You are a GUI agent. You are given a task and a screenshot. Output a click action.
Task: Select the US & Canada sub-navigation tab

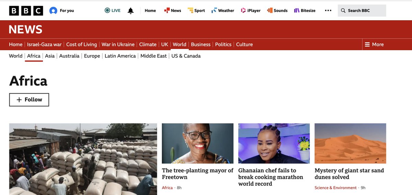[x=186, y=56]
